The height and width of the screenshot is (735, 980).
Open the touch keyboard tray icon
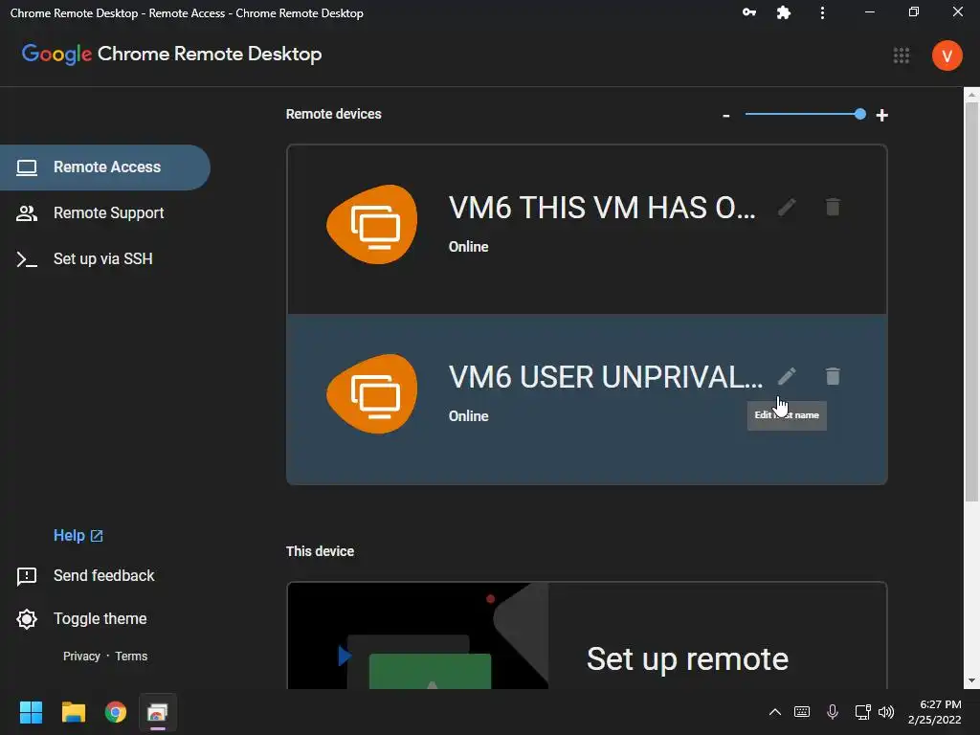[802, 712]
